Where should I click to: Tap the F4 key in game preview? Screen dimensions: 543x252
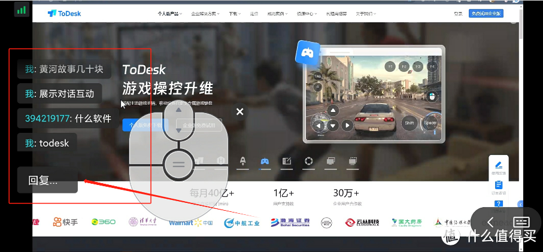click(x=432, y=66)
